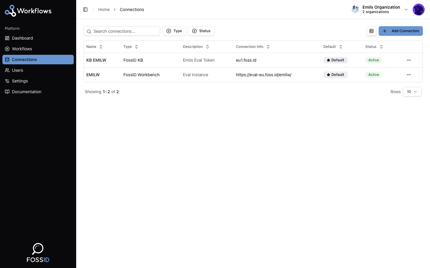The height and width of the screenshot is (268, 430).
Task: Click the Default badge in KB EMILW row
Action: [335, 60]
